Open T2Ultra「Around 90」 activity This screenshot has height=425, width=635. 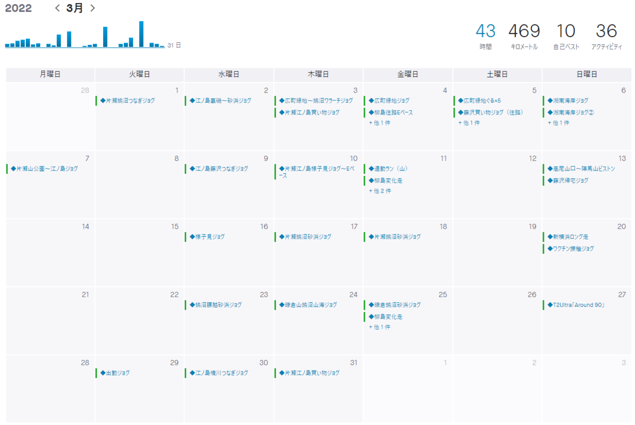click(576, 305)
